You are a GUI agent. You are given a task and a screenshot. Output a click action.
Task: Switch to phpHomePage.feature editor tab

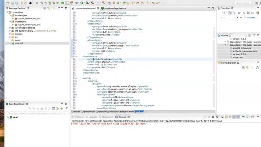(115, 8)
